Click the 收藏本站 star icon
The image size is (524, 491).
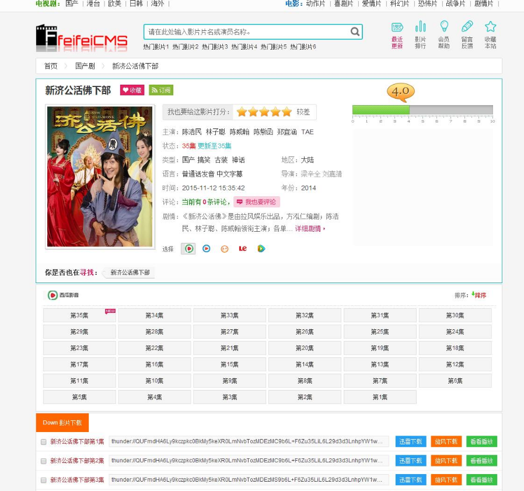pos(491,35)
